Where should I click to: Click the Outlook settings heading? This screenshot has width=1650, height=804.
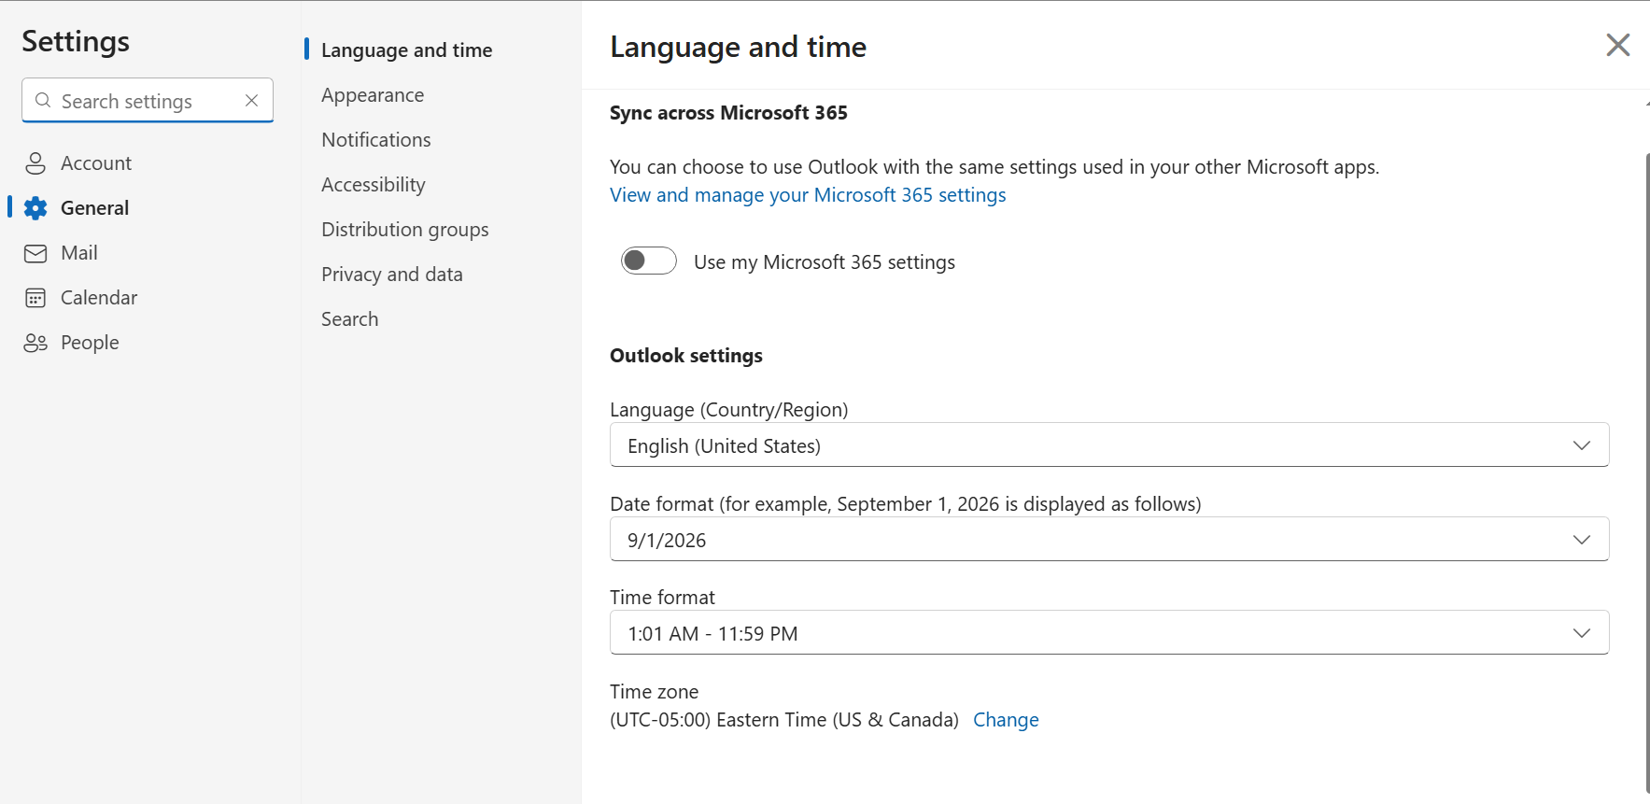(686, 356)
